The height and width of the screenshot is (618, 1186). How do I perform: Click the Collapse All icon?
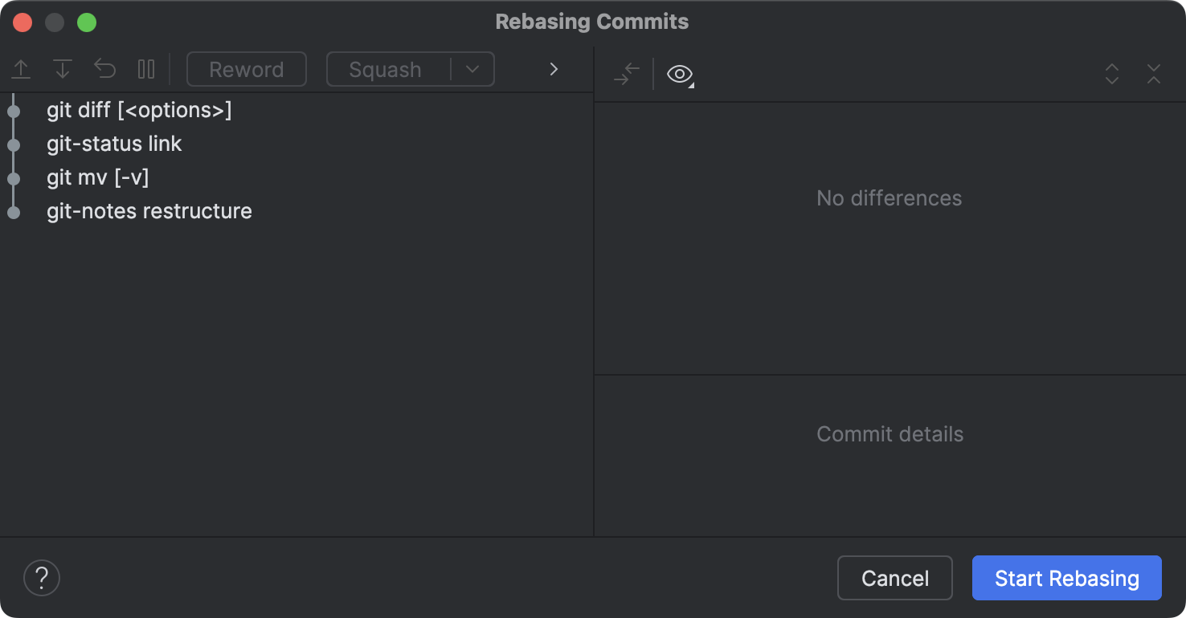1154,75
